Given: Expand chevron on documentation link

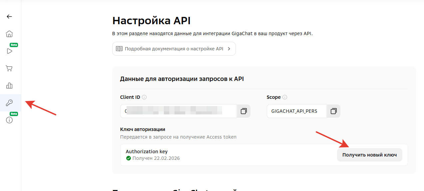Looking at the screenshot, I should coord(229,49).
